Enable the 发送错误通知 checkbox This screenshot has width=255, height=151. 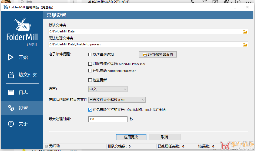[x=90, y=55]
